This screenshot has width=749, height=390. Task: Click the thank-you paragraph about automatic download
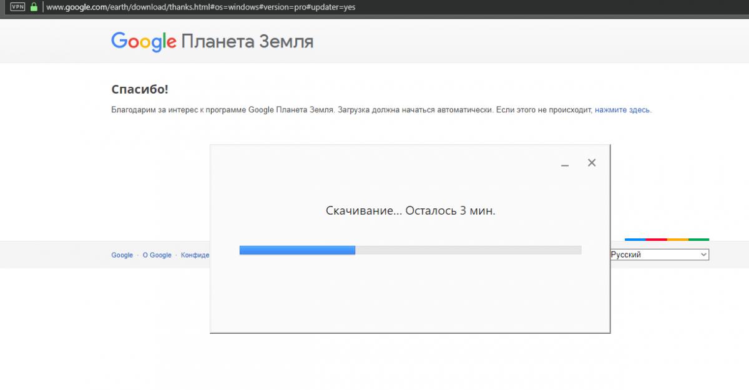pos(351,110)
